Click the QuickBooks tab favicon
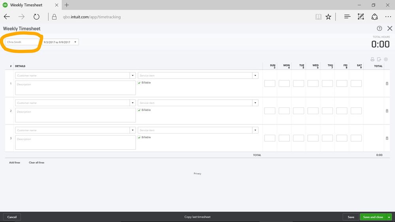Screen dimensions: 395x222 click(5, 5)
